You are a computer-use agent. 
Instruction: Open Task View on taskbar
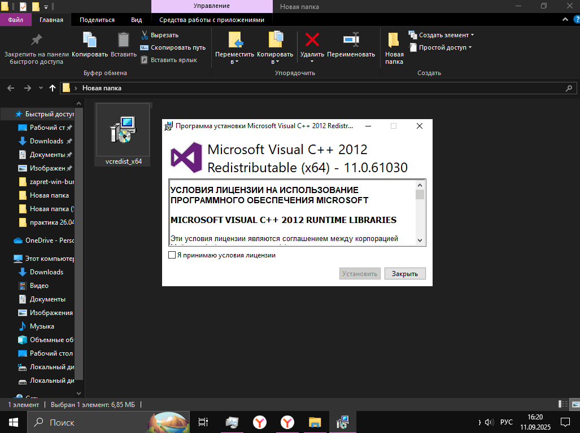[x=203, y=422]
